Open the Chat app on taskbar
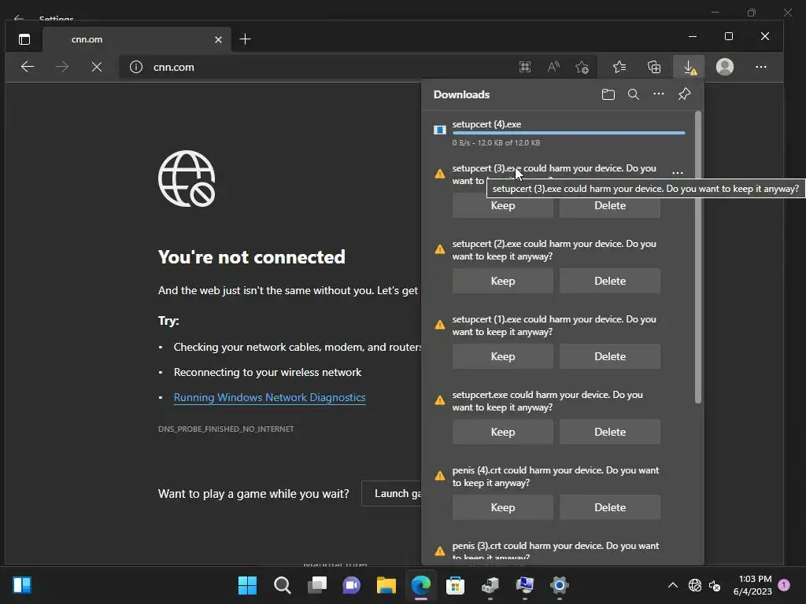This screenshot has width=806, height=604. pyautogui.click(x=352, y=585)
